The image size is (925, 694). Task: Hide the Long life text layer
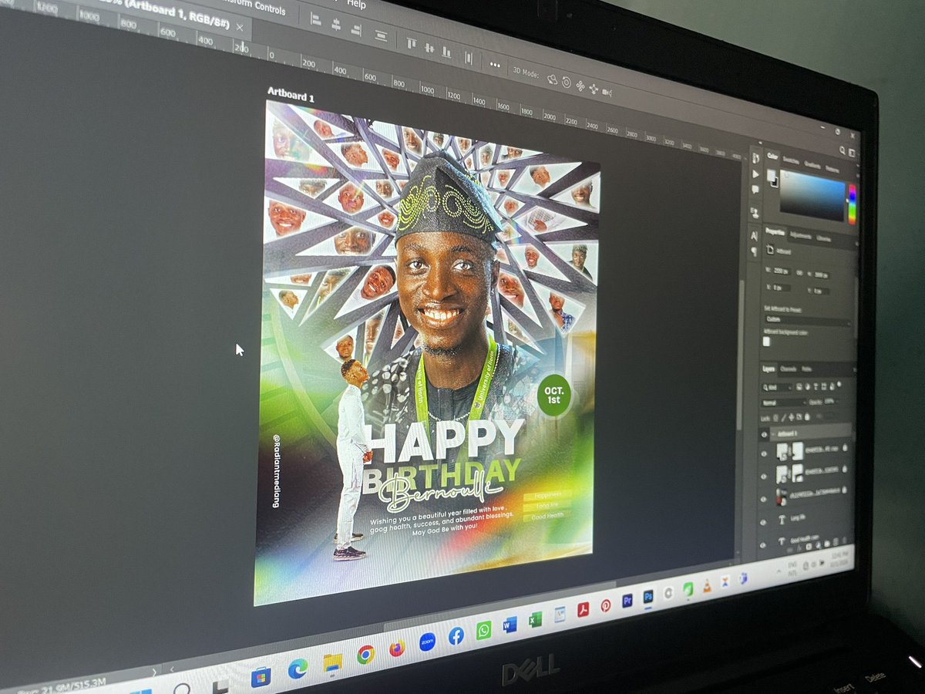(x=765, y=521)
